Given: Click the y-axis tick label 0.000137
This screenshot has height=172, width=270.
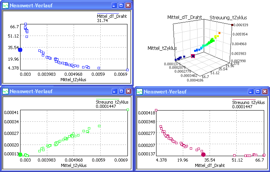Looking at the screenshot, I should coord(146,153).
